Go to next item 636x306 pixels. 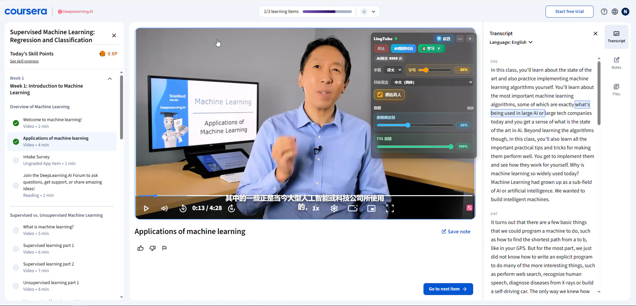(448, 289)
